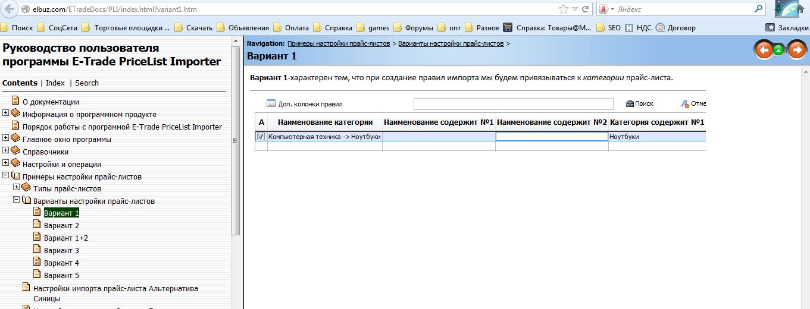Click Наименование содержит №1 column header
This screenshot has height=309, width=810.
tap(439, 122)
